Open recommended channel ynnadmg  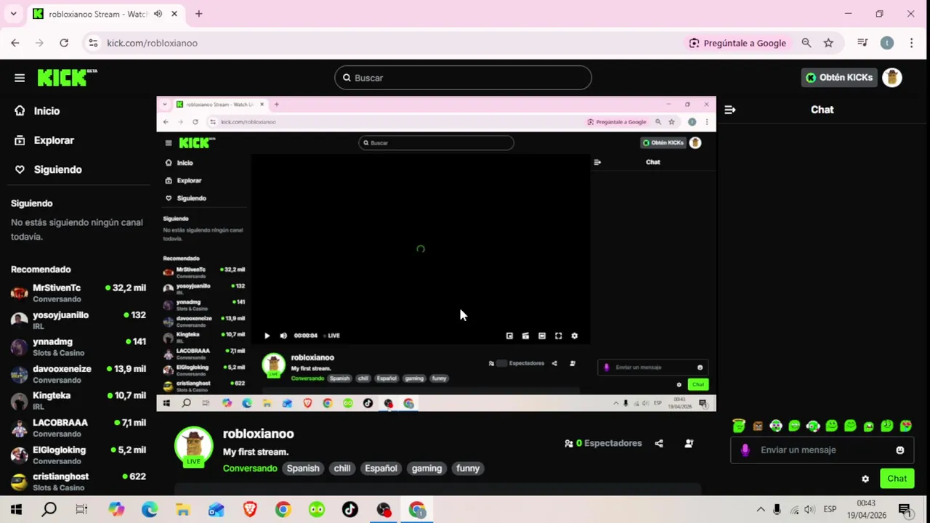click(78, 347)
